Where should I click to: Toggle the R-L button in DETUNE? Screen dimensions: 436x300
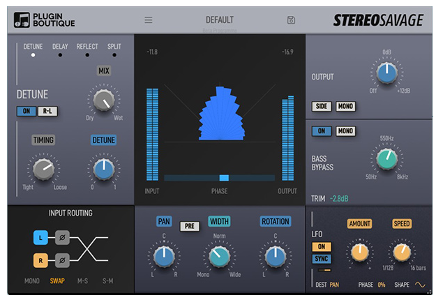pyautogui.click(x=47, y=111)
